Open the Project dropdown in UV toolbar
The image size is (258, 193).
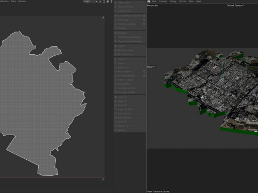90,2
